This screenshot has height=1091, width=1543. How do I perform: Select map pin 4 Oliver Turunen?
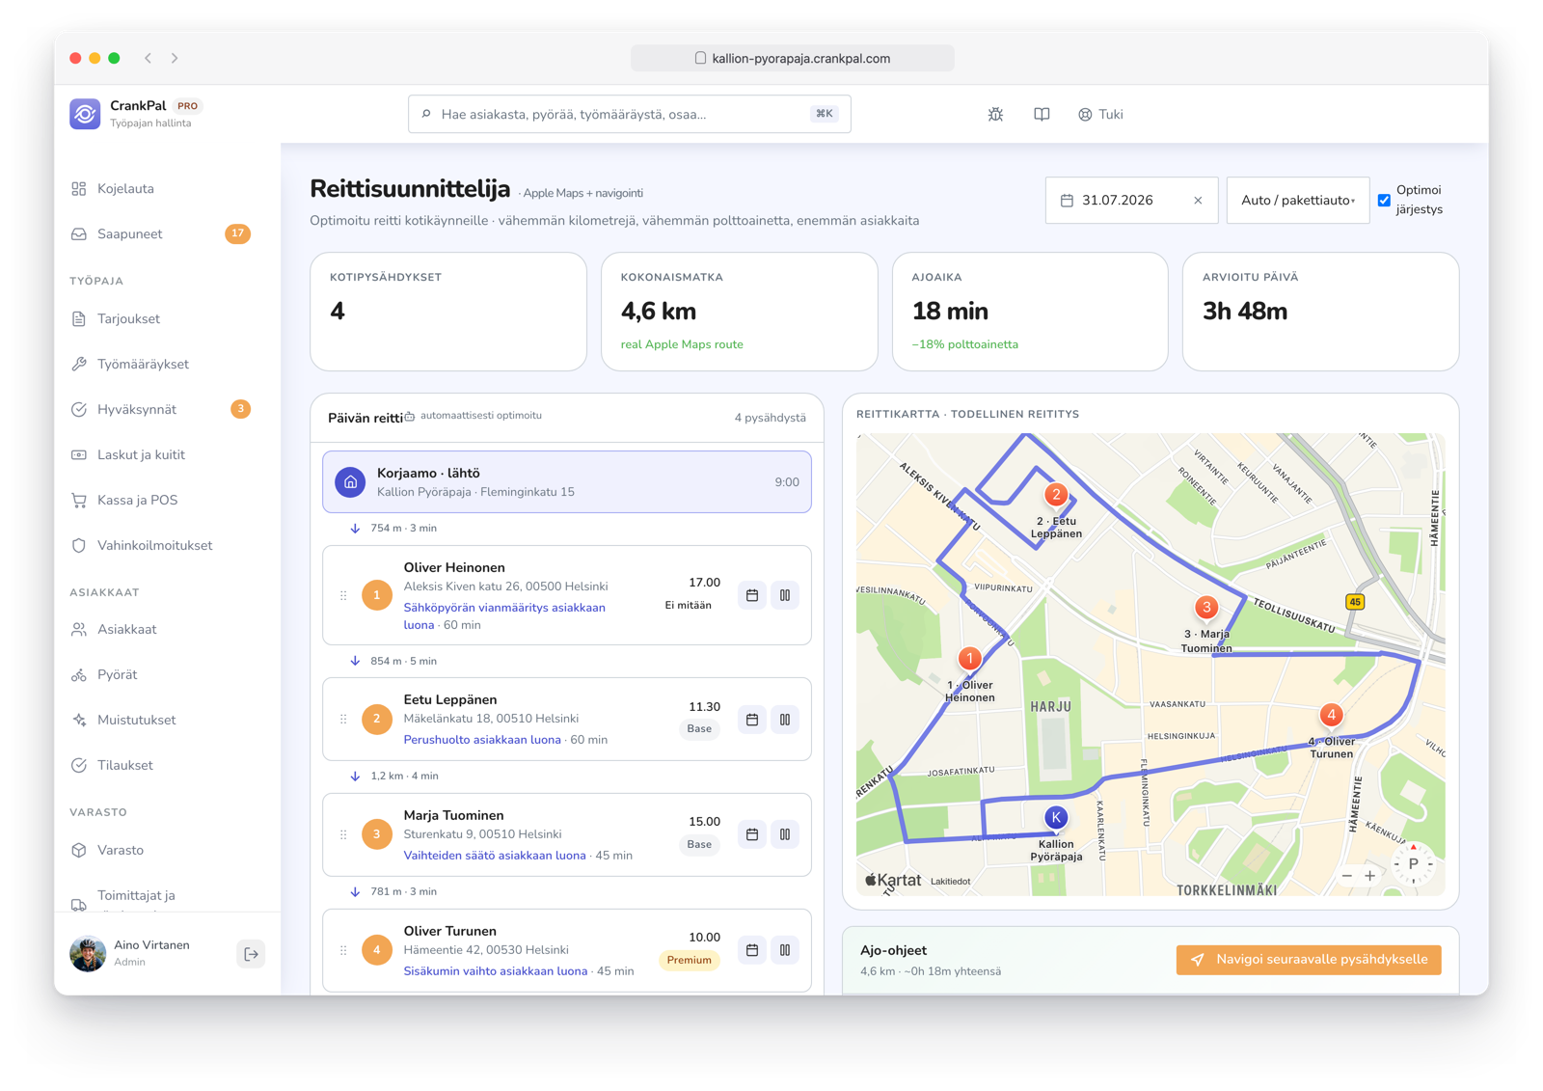pos(1331,715)
